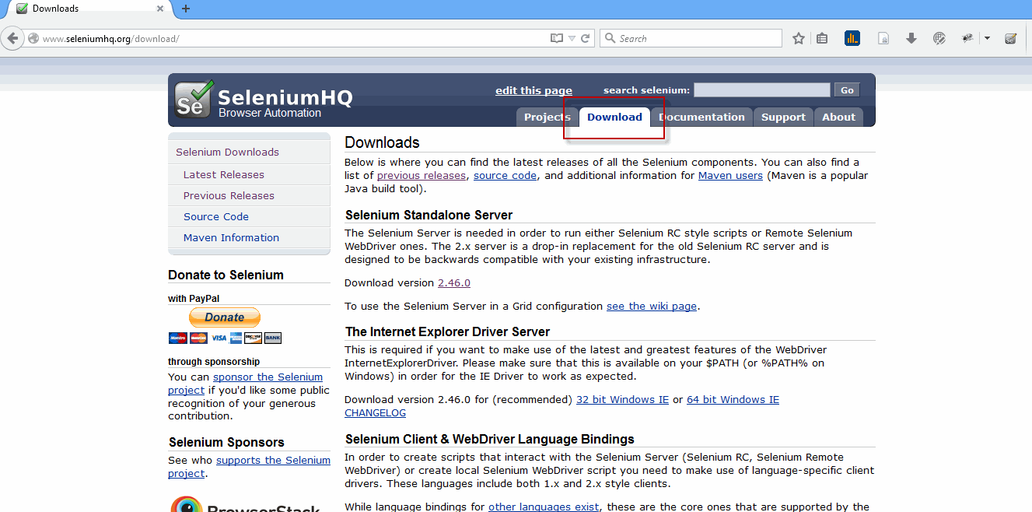Click the blue bar-chart extension icon
Screen dimensions: 1032x512
(x=852, y=38)
